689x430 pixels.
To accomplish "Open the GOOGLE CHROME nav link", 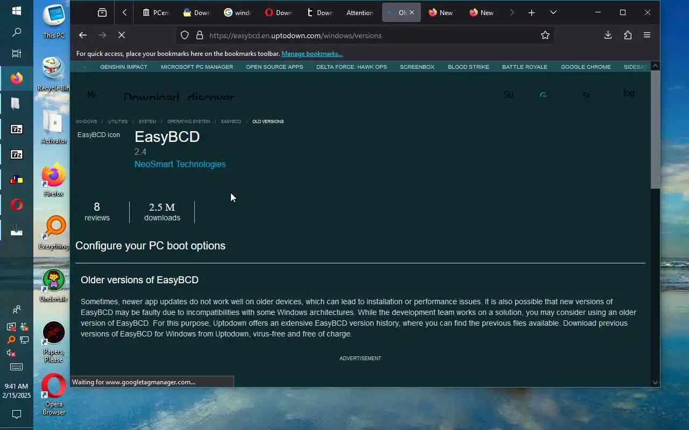I will tap(586, 67).
